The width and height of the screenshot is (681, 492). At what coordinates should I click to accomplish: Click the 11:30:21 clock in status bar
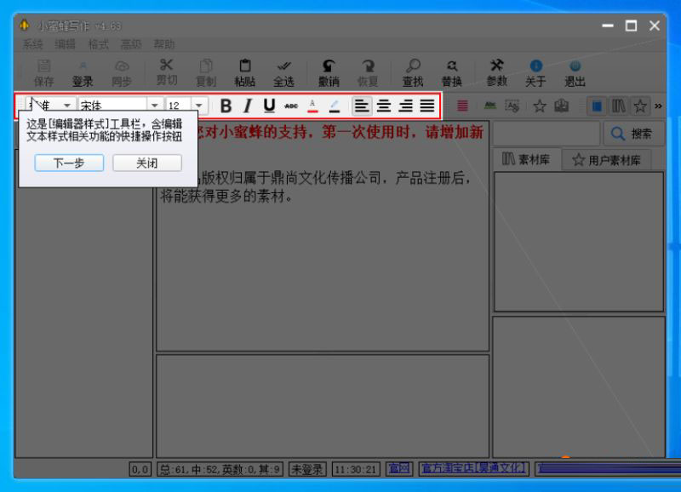[356, 469]
